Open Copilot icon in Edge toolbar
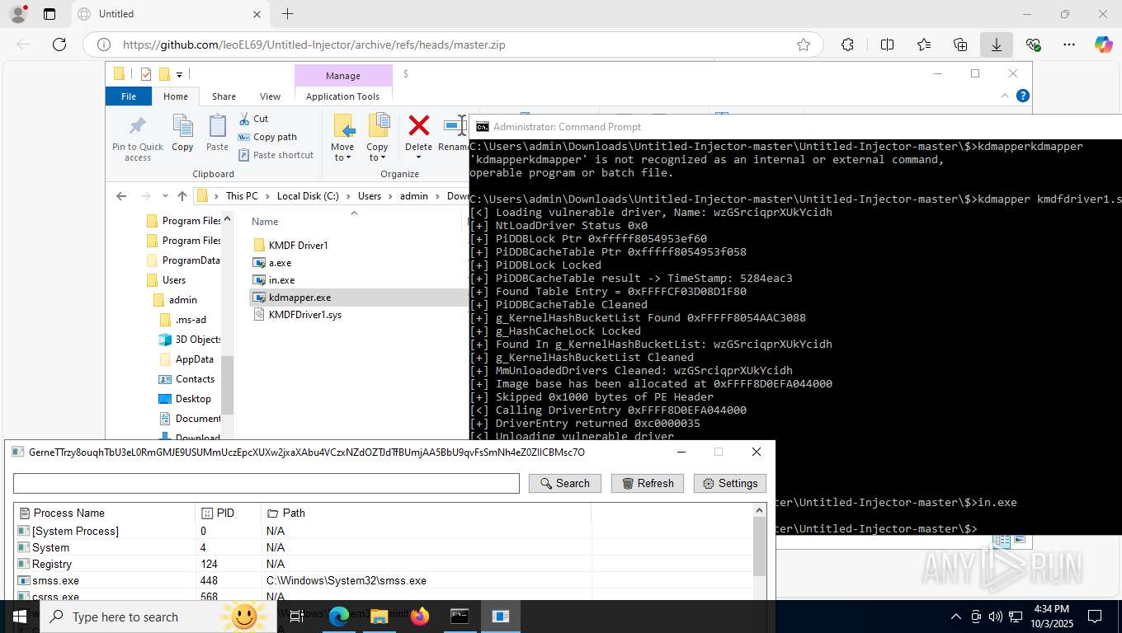This screenshot has height=633, width=1122. (1104, 45)
